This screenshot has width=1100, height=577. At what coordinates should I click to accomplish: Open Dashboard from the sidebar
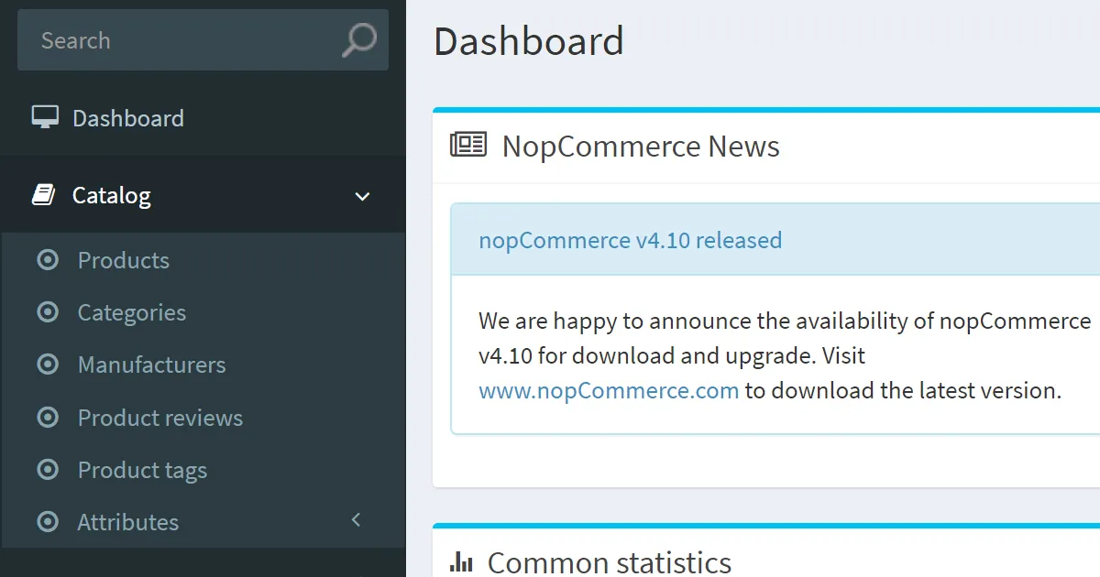coord(127,116)
